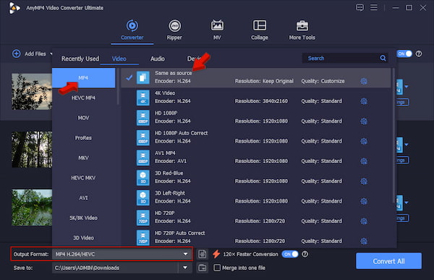Screen dimensions: 434x280
Task: Open settings gear for HD 720P preset
Action: coord(364,221)
